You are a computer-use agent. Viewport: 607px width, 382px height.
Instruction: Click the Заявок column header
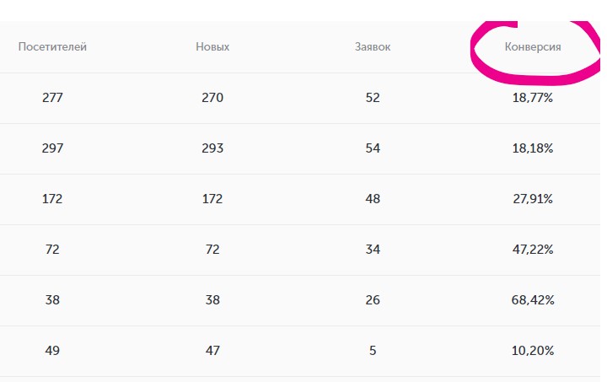(373, 47)
